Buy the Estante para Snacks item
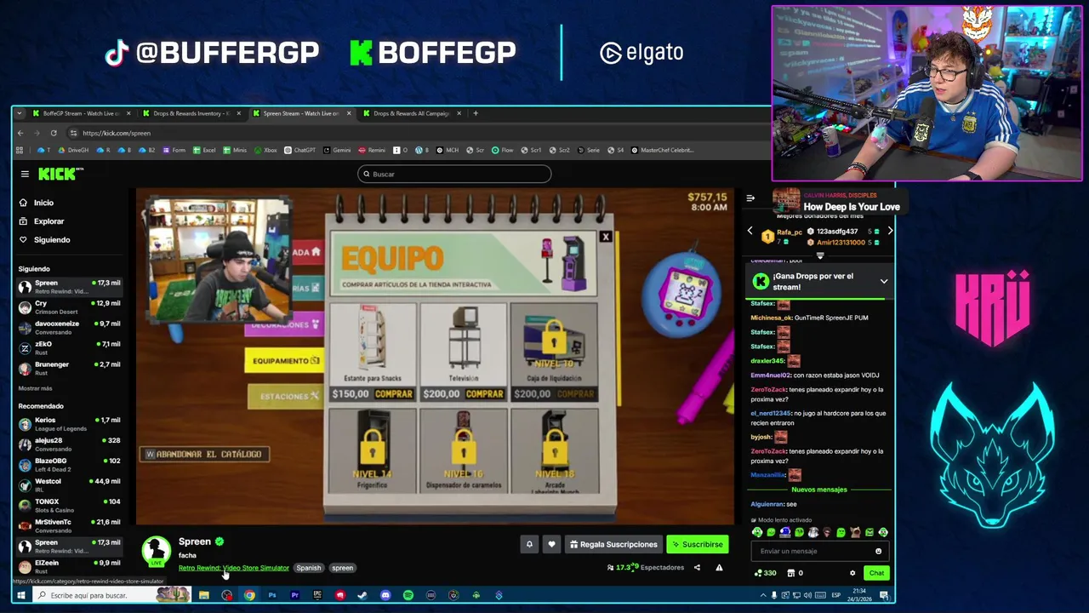1089x613 pixels. [x=394, y=394]
